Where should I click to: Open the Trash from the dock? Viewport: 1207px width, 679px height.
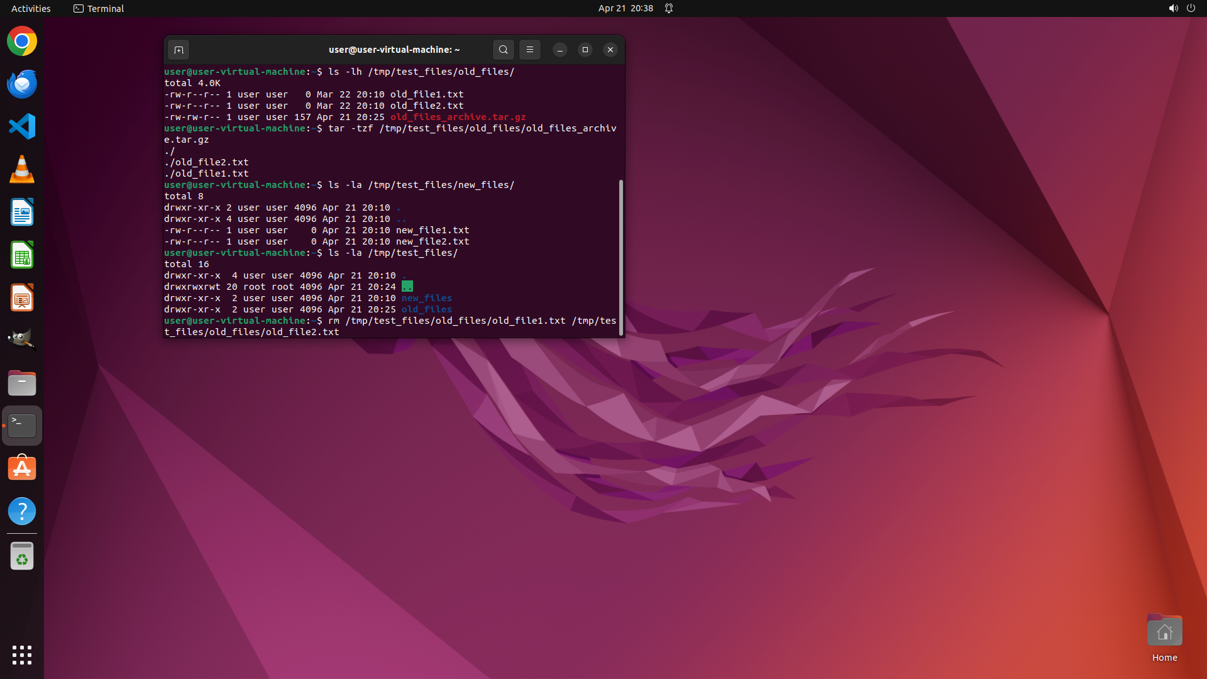coord(22,556)
